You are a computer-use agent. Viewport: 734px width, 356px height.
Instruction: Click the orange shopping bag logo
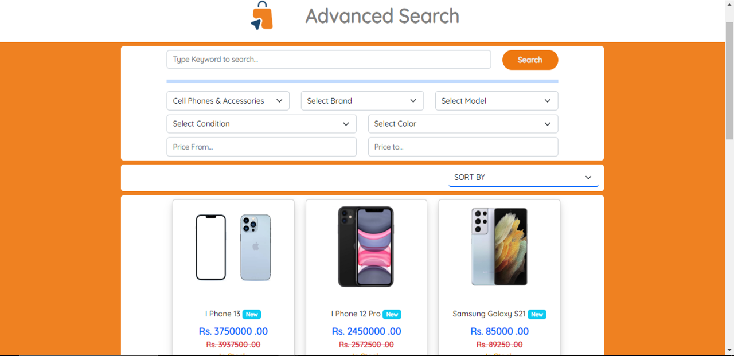[261, 15]
